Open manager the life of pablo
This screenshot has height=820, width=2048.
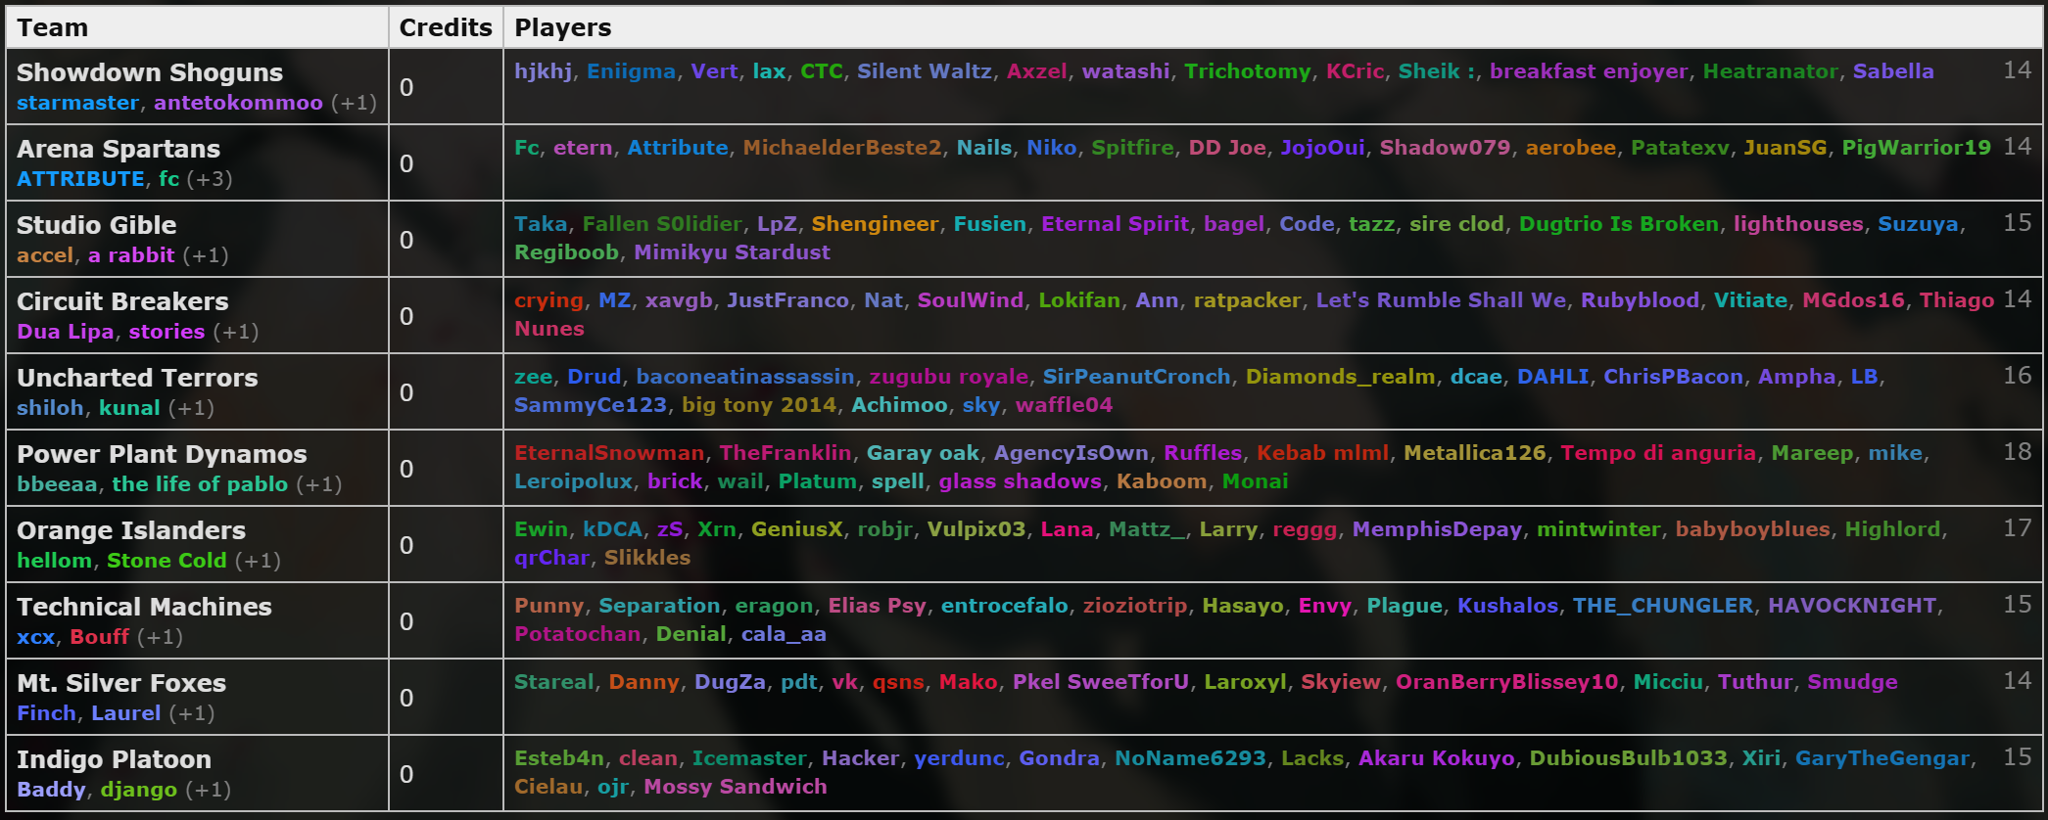point(200,484)
